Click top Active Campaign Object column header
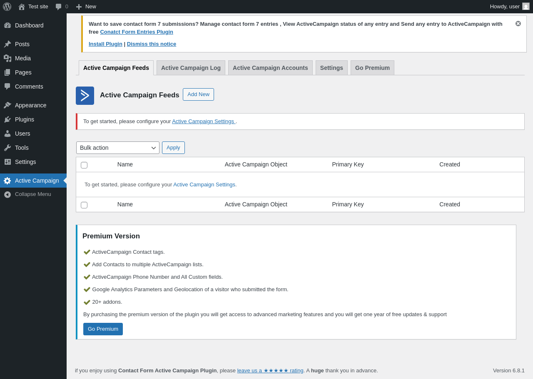The width and height of the screenshot is (533, 379). (256, 164)
